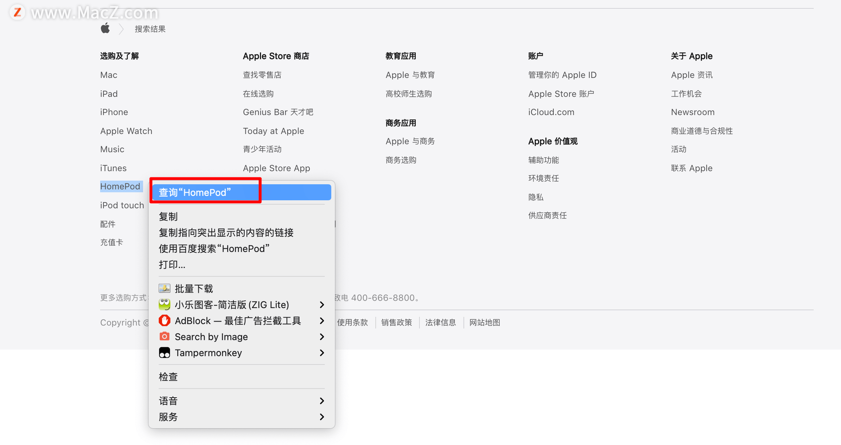Viewport: 841px width, 445px height.
Task: Open the 配件 link
Action: [x=108, y=224]
